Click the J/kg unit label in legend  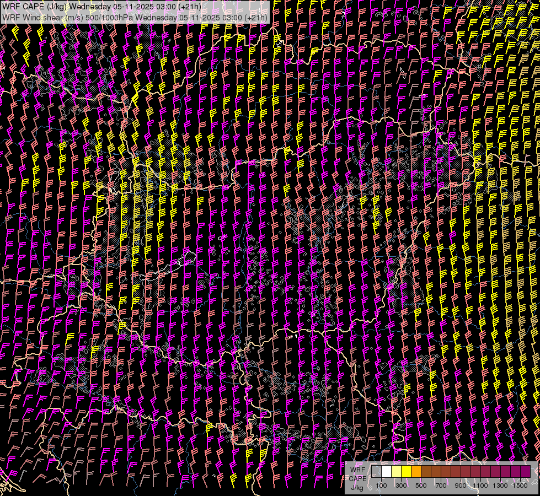(x=357, y=487)
